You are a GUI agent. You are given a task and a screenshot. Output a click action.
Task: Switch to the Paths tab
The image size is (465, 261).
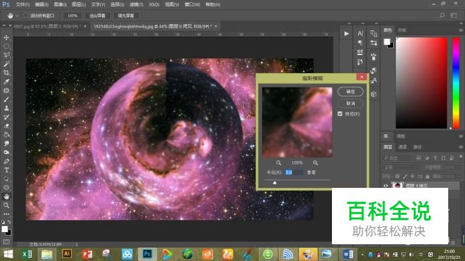point(417,147)
